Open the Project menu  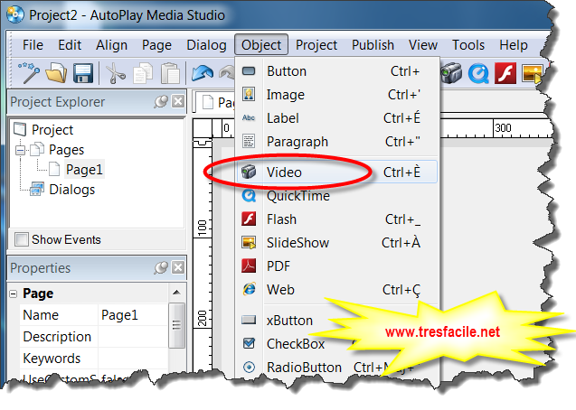pos(316,45)
